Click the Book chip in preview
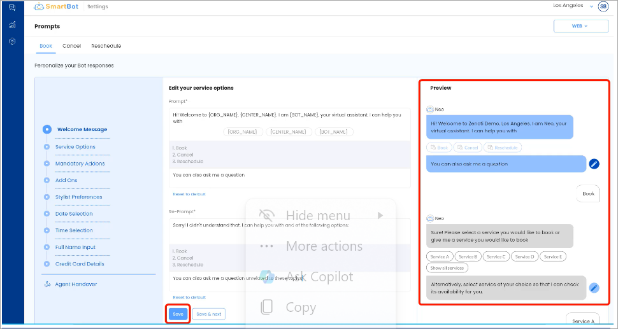The height and width of the screenshot is (329, 618). pyautogui.click(x=439, y=148)
